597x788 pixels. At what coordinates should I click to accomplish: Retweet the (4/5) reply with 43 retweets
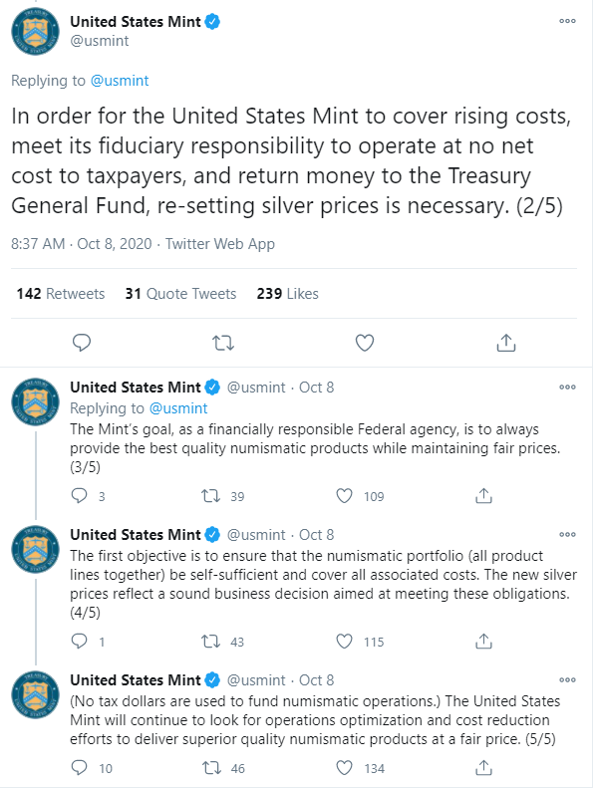[210, 642]
